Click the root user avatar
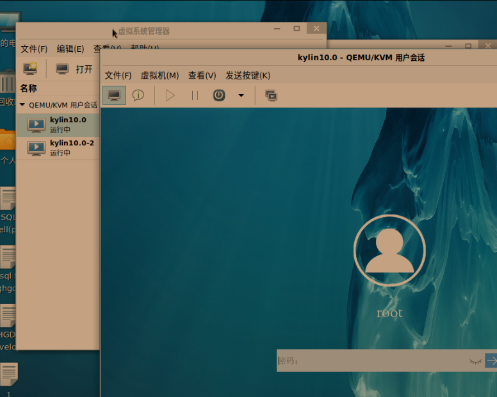497x397 pixels. pos(389,250)
